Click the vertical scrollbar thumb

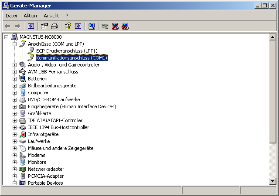[x=273, y=92]
